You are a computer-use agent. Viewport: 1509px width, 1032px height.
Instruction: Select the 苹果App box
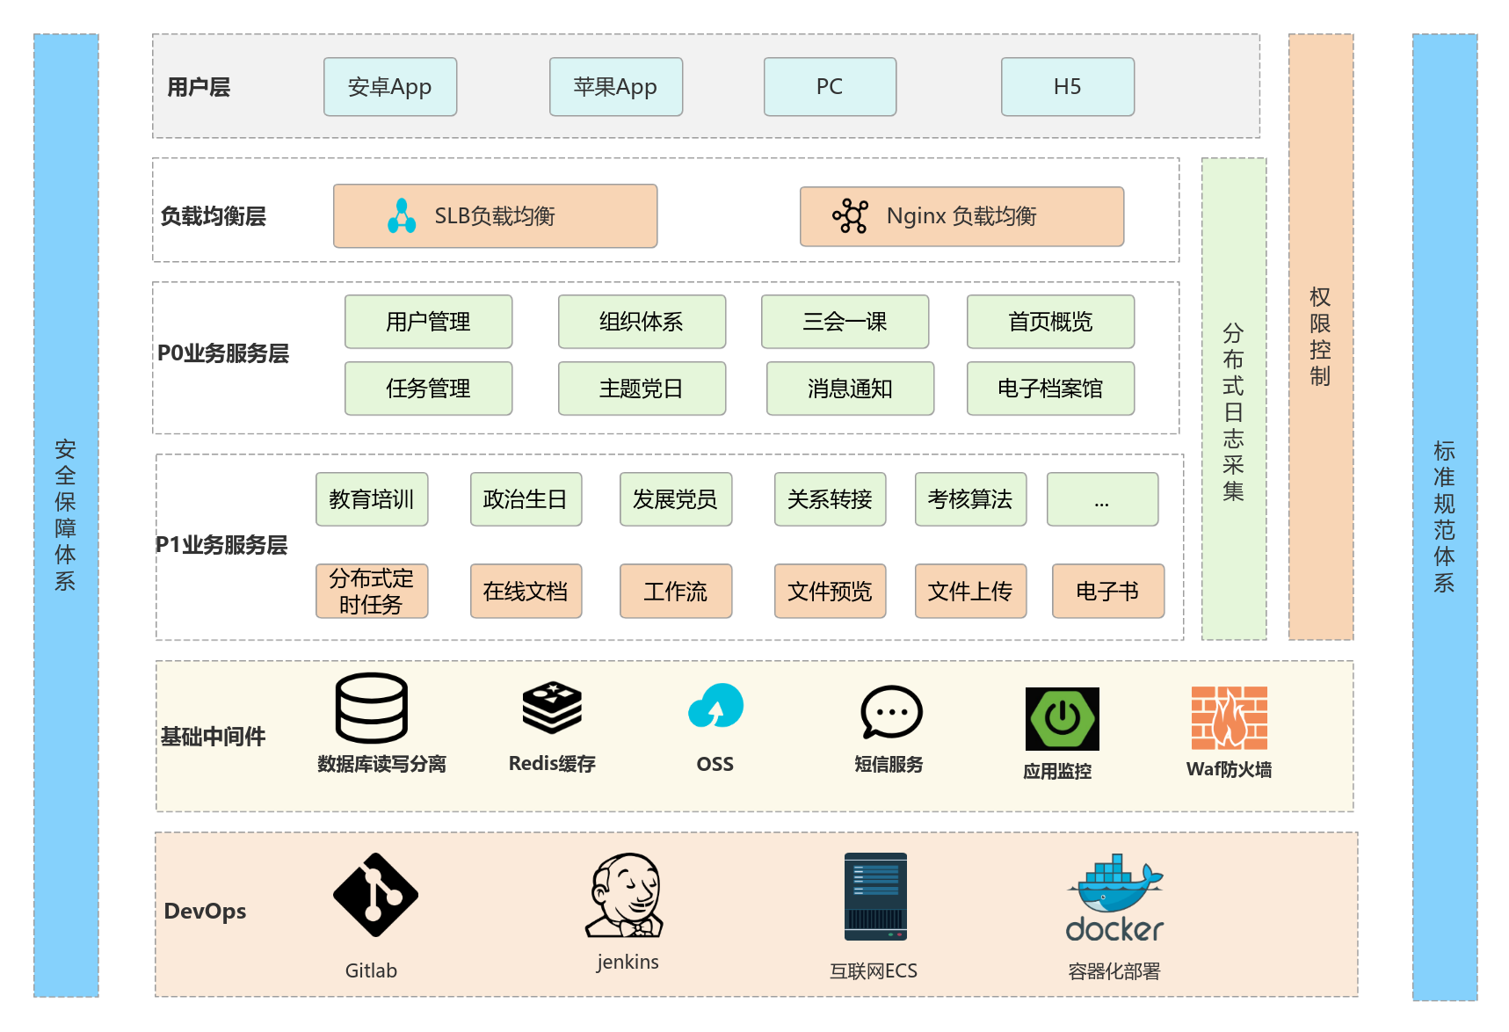click(616, 87)
